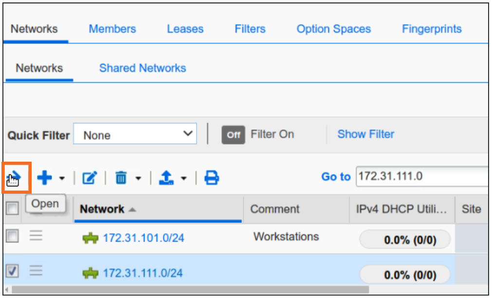The width and height of the screenshot is (492, 298).
Task: Click the blue plus Add icon
Action: point(44,178)
